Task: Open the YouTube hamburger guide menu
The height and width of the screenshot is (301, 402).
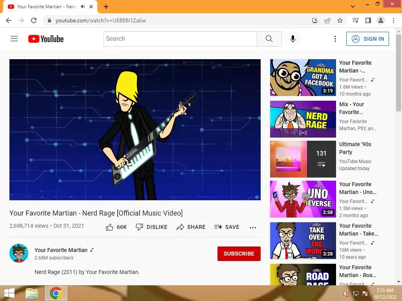Action: click(14, 39)
